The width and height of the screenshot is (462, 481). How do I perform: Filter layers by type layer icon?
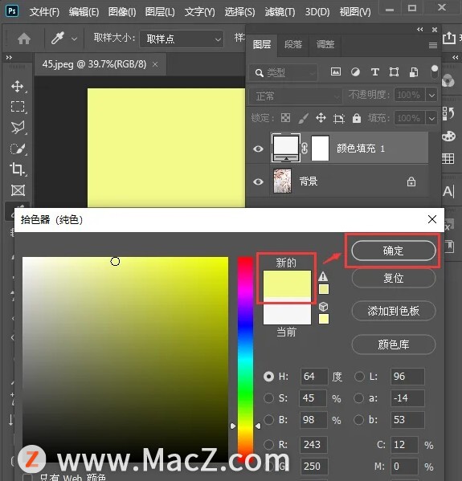[374, 72]
